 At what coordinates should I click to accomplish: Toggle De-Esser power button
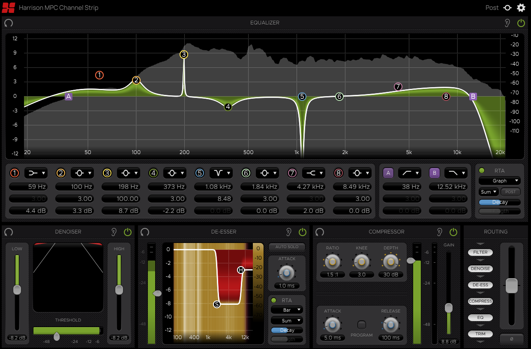click(303, 232)
